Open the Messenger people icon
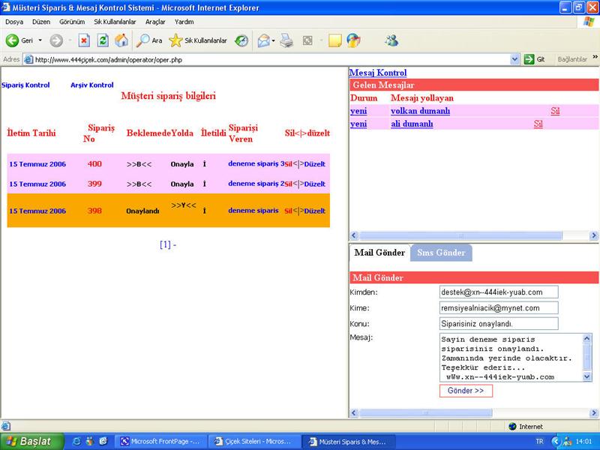The width and height of the screenshot is (600, 450). coord(391,40)
